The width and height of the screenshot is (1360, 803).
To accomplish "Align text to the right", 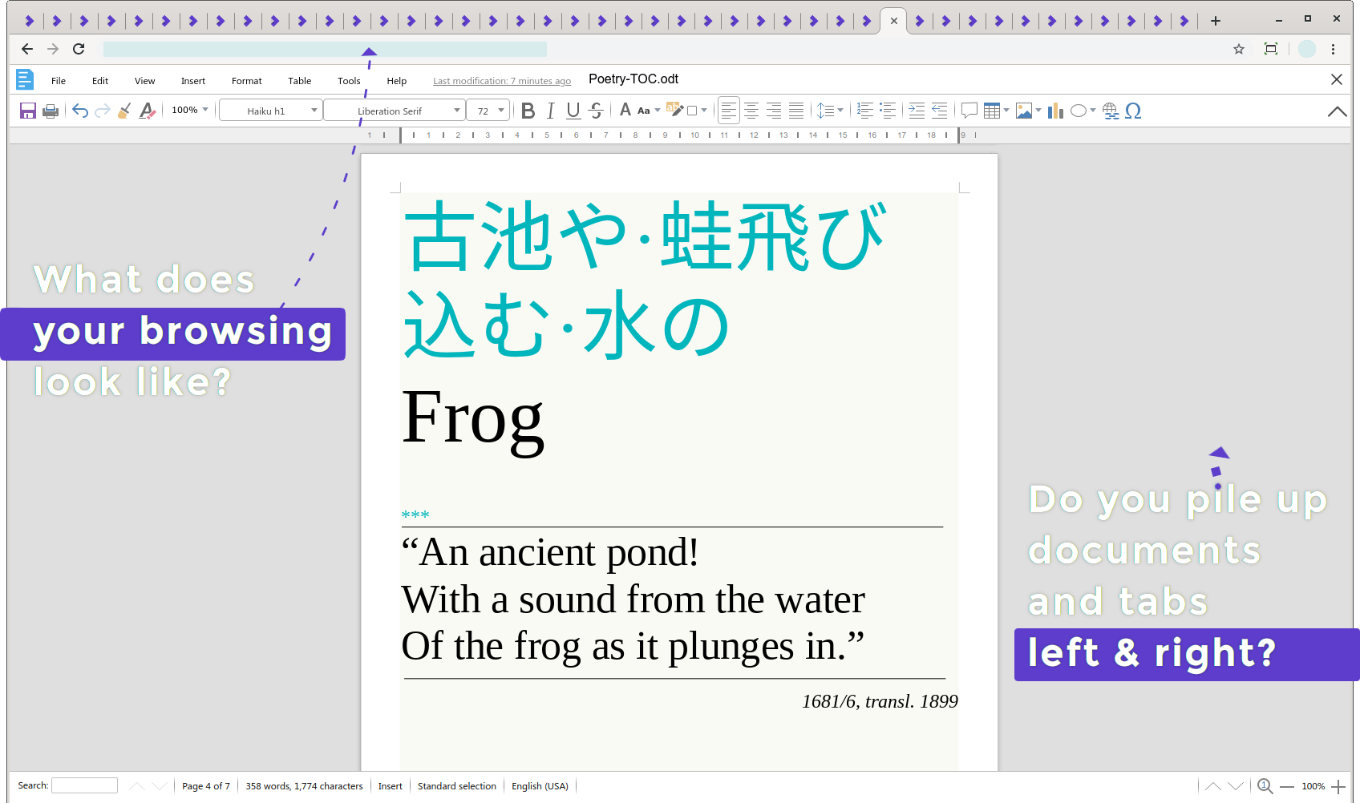I will click(774, 111).
